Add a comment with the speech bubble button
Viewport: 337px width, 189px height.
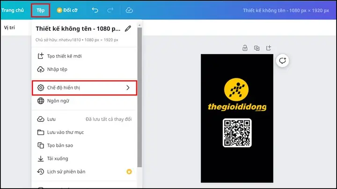click(x=282, y=61)
